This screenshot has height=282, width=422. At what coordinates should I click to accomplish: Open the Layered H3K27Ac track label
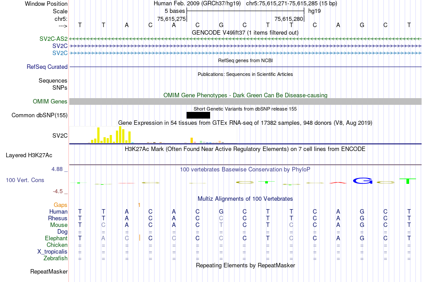click(x=29, y=155)
